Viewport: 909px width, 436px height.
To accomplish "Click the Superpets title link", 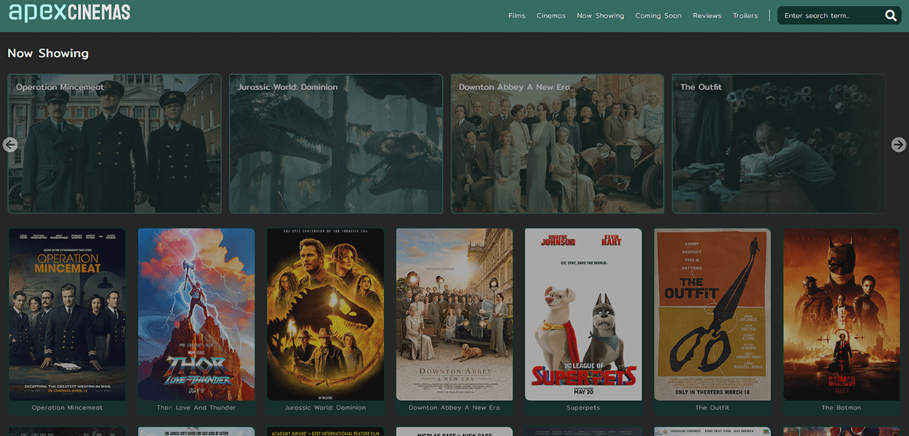I will 583,408.
